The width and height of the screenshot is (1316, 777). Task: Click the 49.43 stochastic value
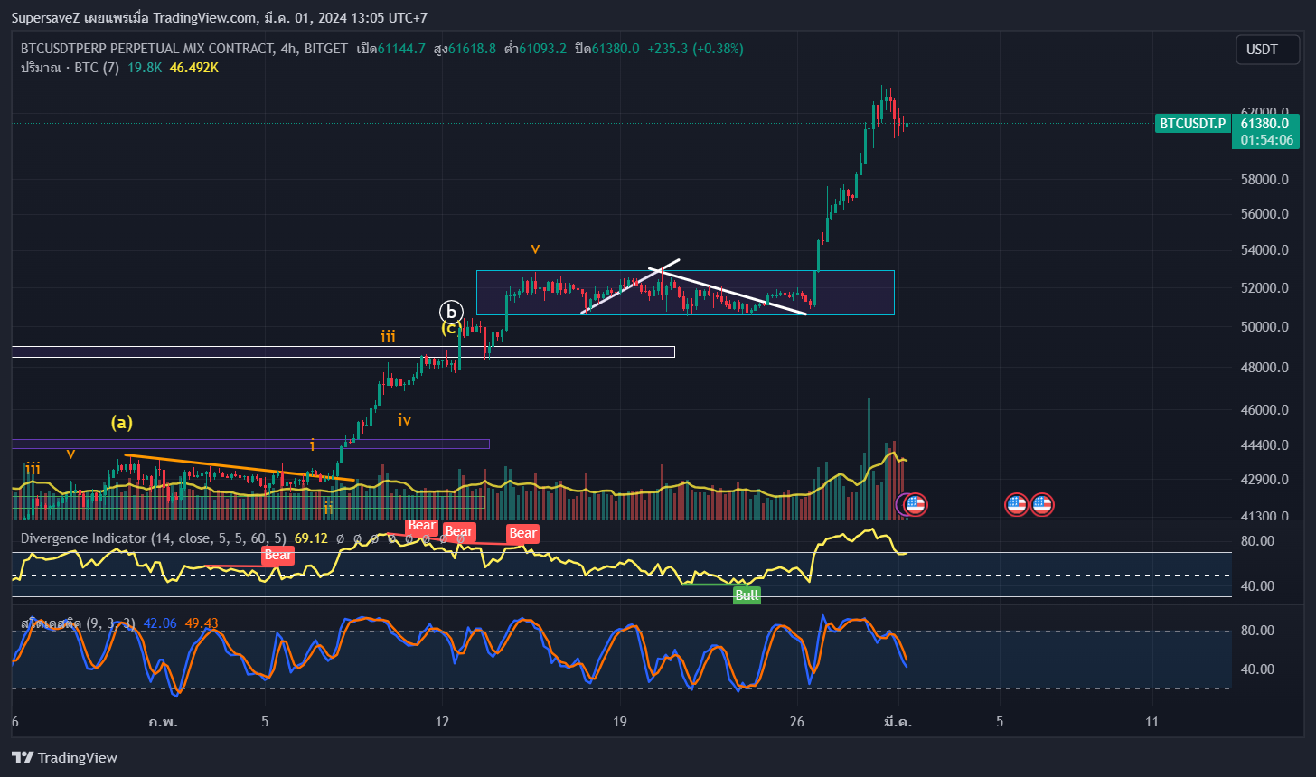coord(202,623)
